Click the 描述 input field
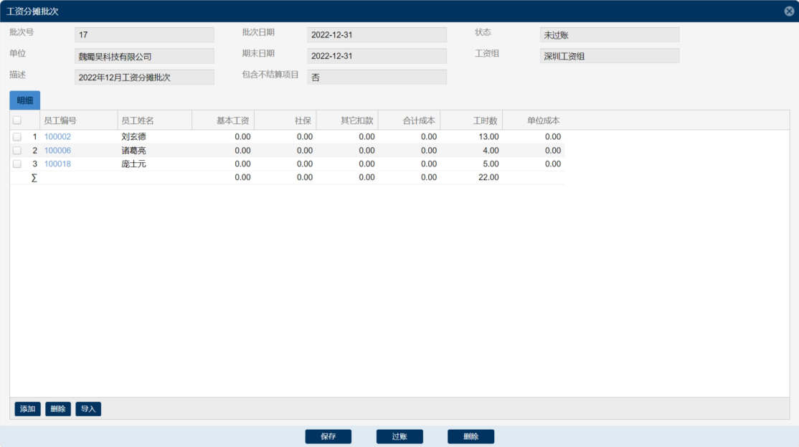The image size is (799, 447). (144, 77)
